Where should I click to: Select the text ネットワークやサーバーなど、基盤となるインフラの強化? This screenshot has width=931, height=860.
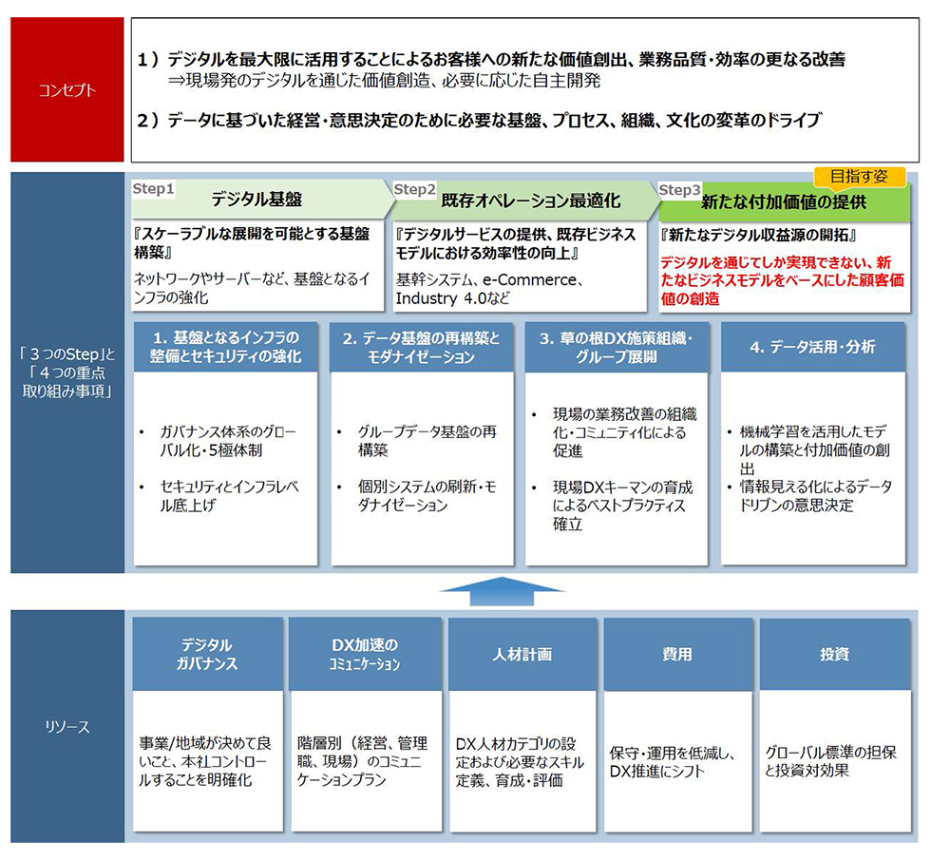[252, 288]
